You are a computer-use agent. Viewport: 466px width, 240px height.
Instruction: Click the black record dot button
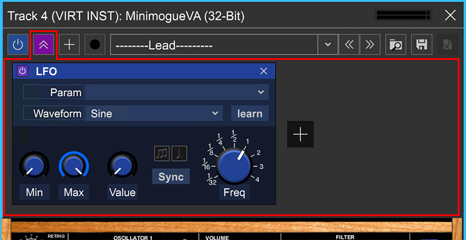(x=95, y=44)
